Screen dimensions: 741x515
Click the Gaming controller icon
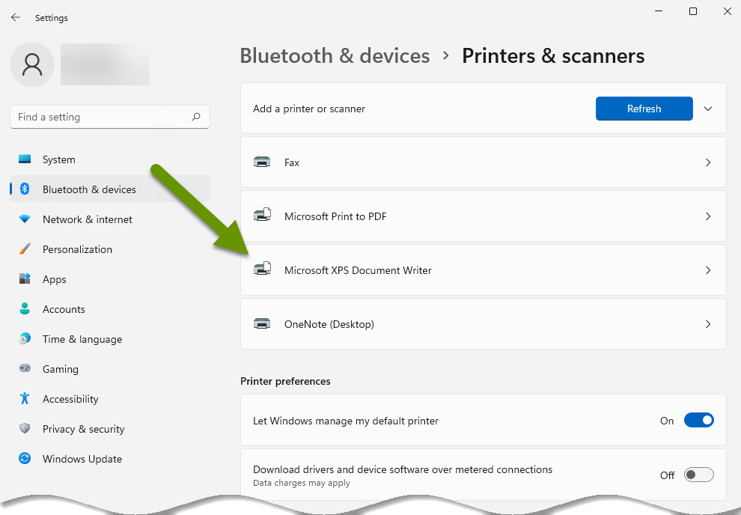click(25, 368)
